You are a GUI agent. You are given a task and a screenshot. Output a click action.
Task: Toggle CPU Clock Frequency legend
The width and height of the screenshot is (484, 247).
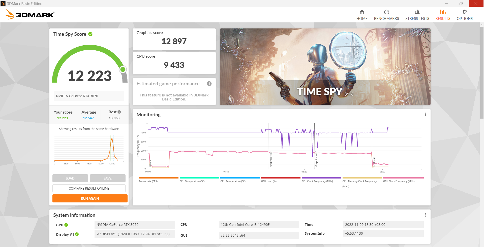coord(321,180)
